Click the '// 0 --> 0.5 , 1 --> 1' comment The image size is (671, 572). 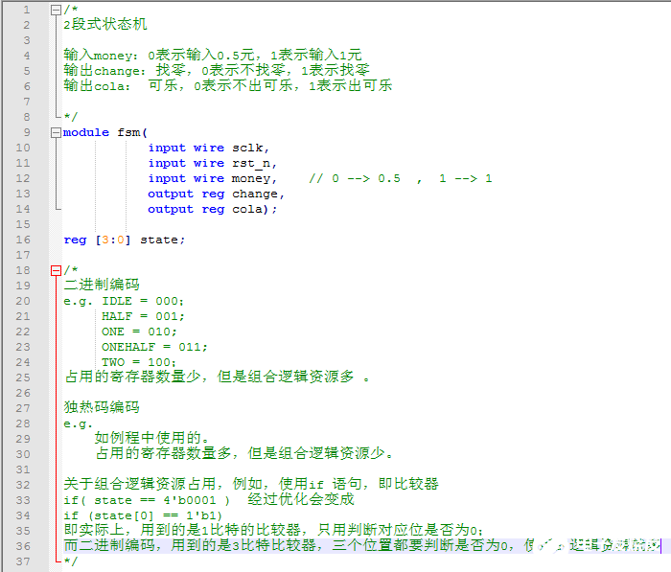pos(401,178)
